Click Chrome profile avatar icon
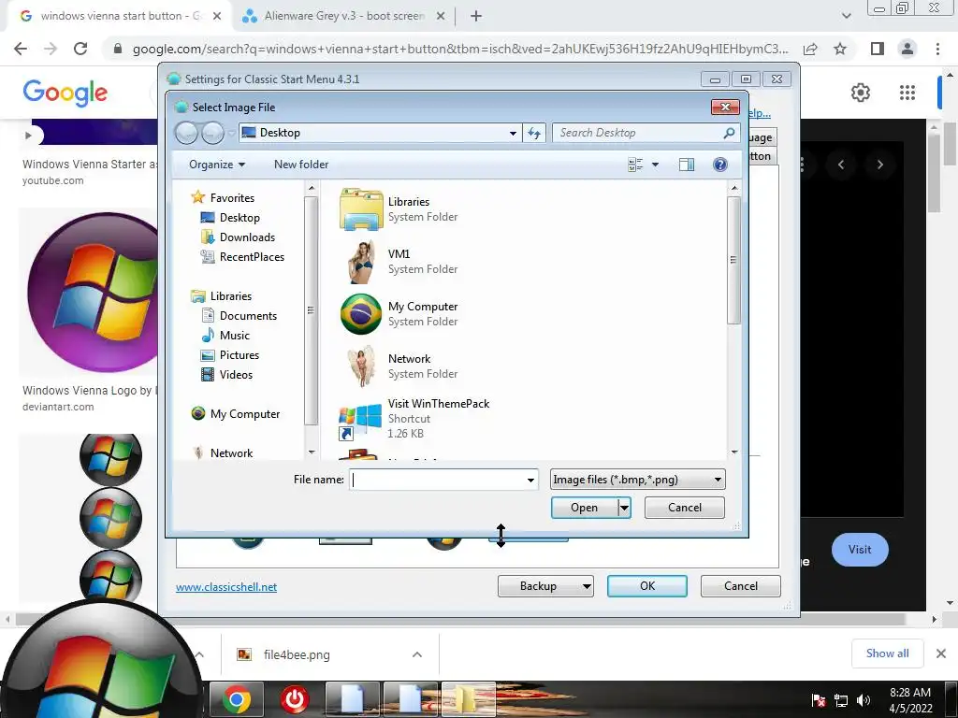Image resolution: width=958 pixels, height=718 pixels. tap(907, 49)
